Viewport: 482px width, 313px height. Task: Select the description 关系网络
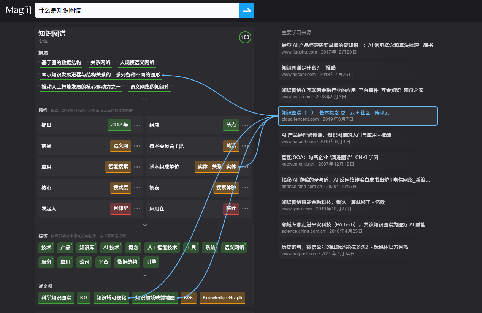(x=100, y=63)
